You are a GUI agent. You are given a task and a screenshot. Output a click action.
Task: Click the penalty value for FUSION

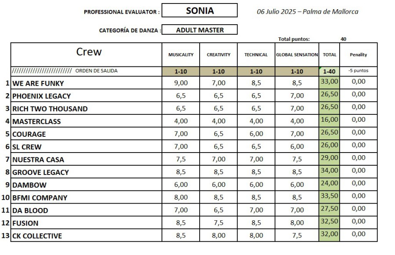358,221
